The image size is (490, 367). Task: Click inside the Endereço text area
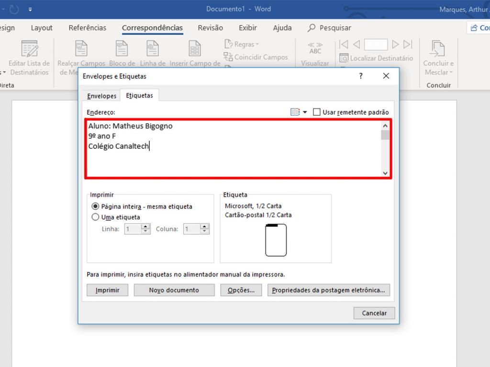[234, 149]
